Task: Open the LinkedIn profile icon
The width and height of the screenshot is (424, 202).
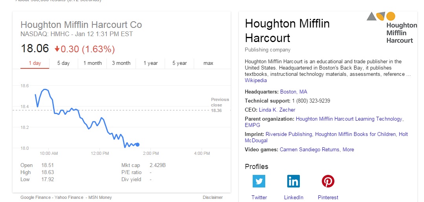Action: click(x=294, y=181)
